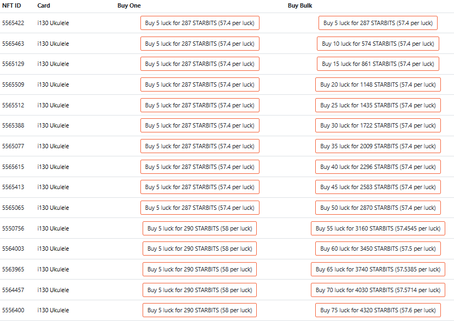454x321 pixels.
Task: Click Buy 75 luck for 4320 STARBITS
Action: pyautogui.click(x=378, y=310)
